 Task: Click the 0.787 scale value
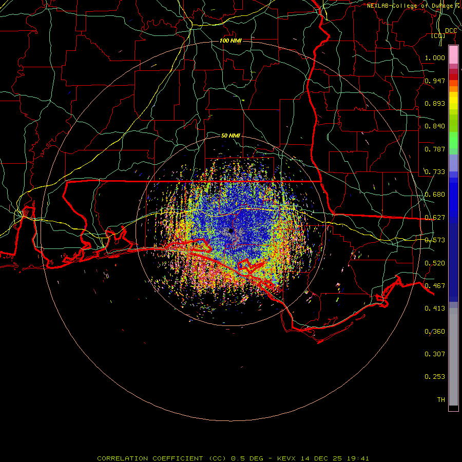pyautogui.click(x=435, y=149)
